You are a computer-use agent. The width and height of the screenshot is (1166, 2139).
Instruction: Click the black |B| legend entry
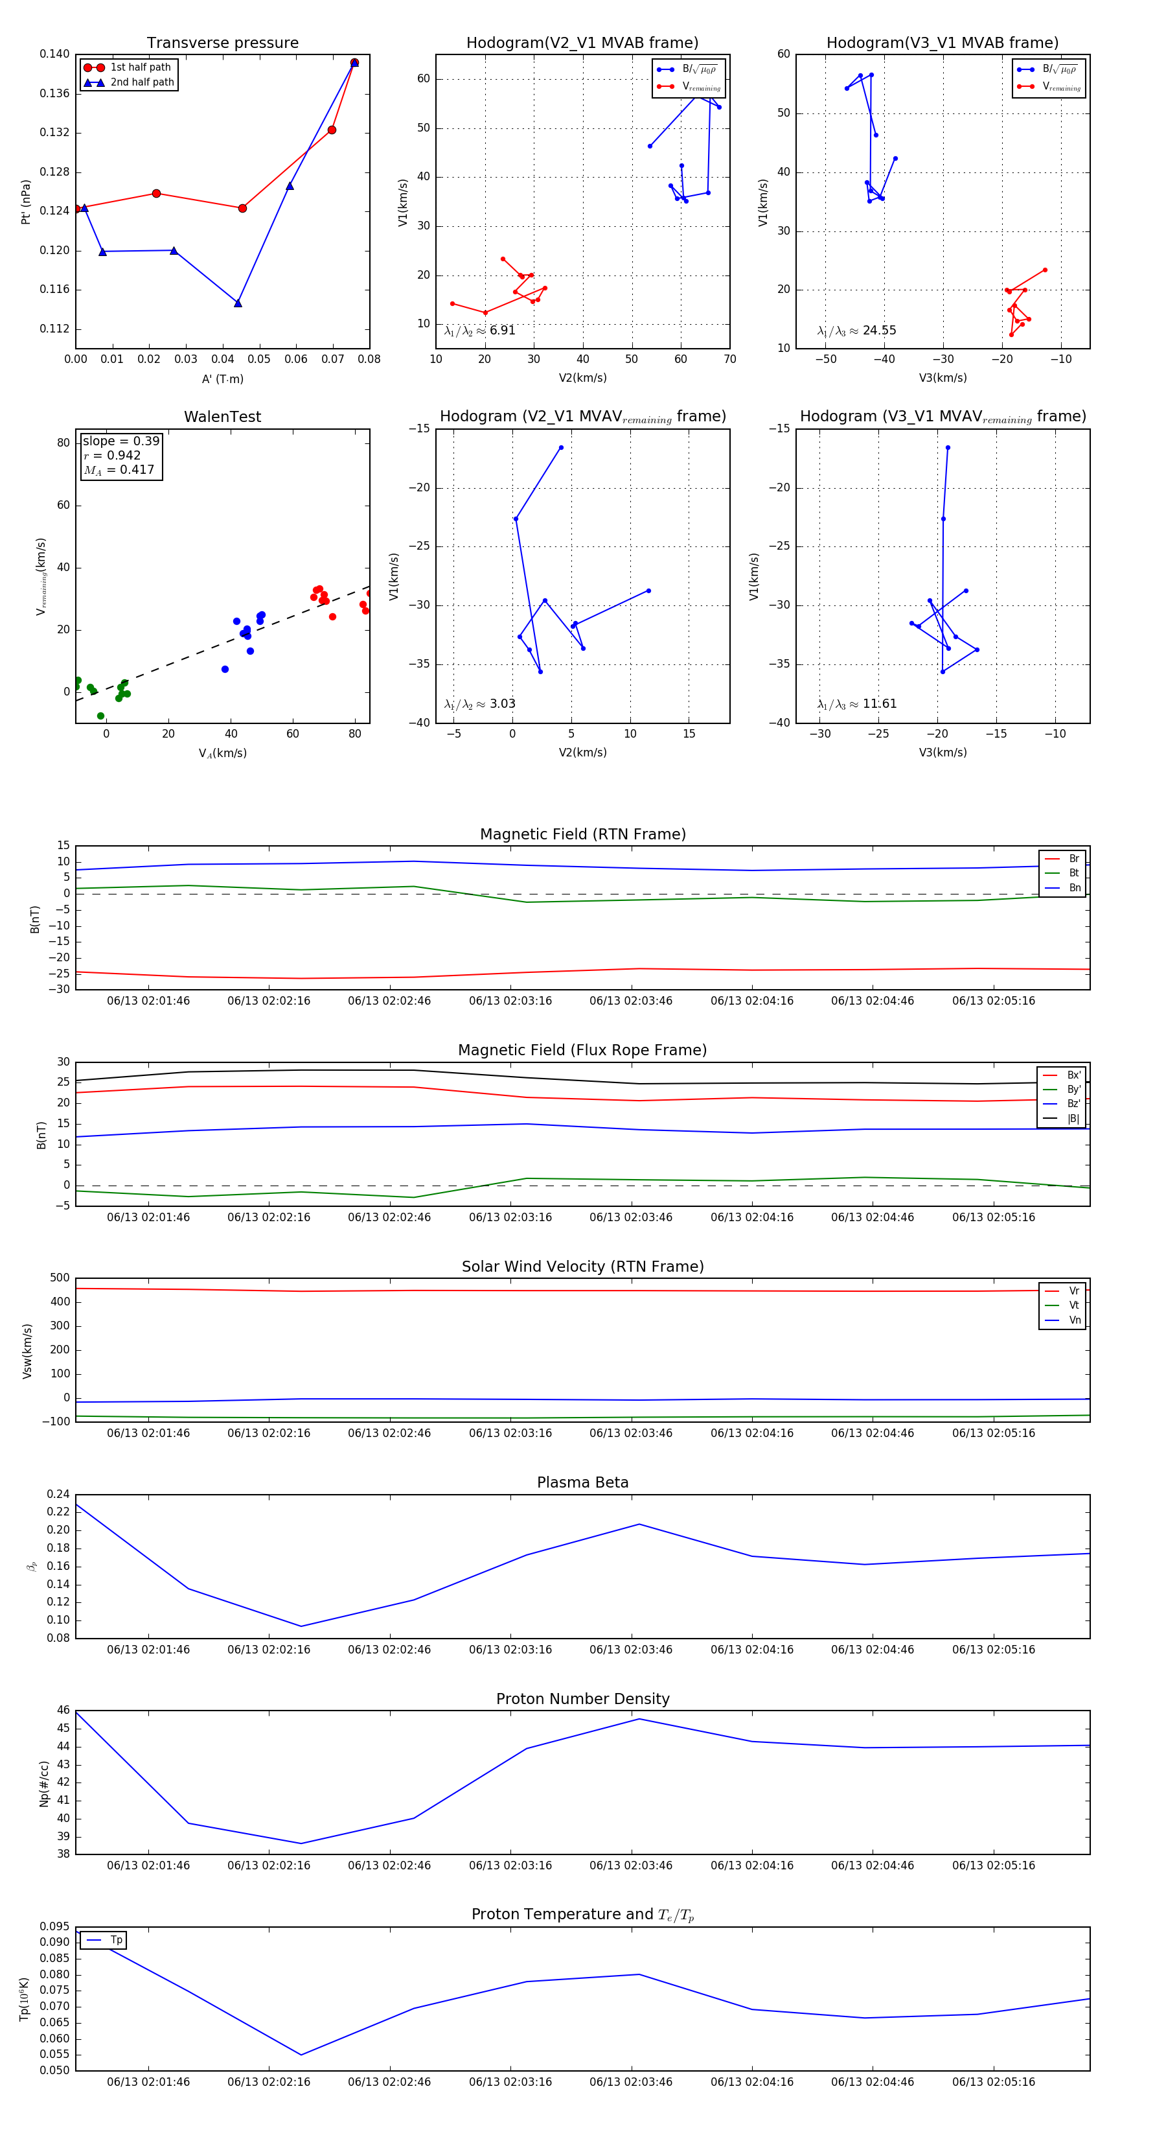pos(1062,1119)
